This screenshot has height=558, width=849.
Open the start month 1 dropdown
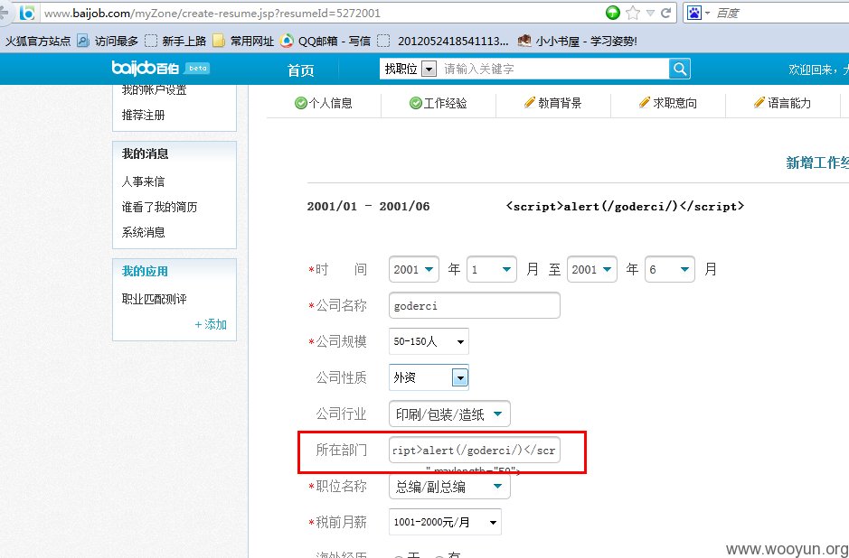pyautogui.click(x=492, y=269)
